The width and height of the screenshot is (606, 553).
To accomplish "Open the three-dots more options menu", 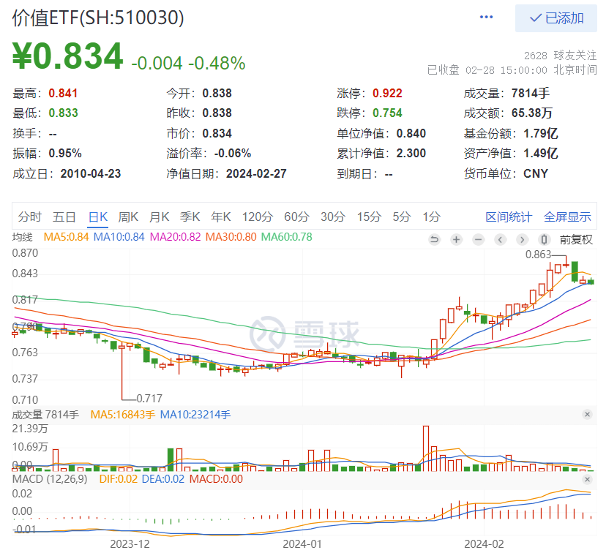I will point(486,17).
